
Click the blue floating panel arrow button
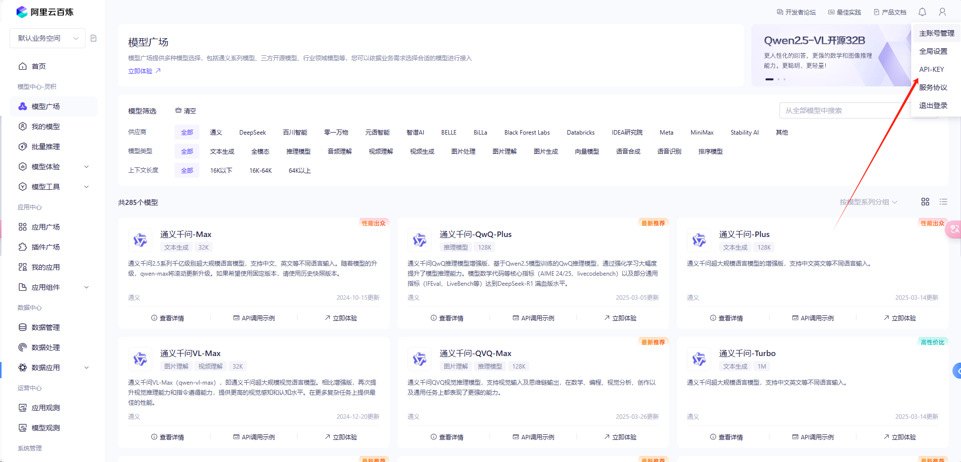pyautogui.click(x=957, y=371)
